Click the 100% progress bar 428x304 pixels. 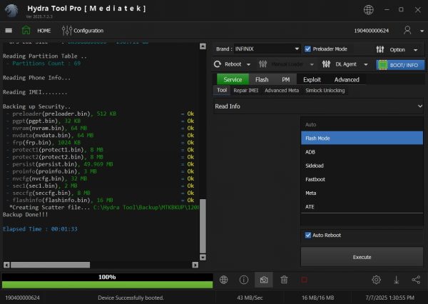click(x=107, y=281)
